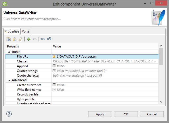169x123 pixels.
Task: Collapse the Basic property group
Action: pyautogui.click(x=9, y=52)
